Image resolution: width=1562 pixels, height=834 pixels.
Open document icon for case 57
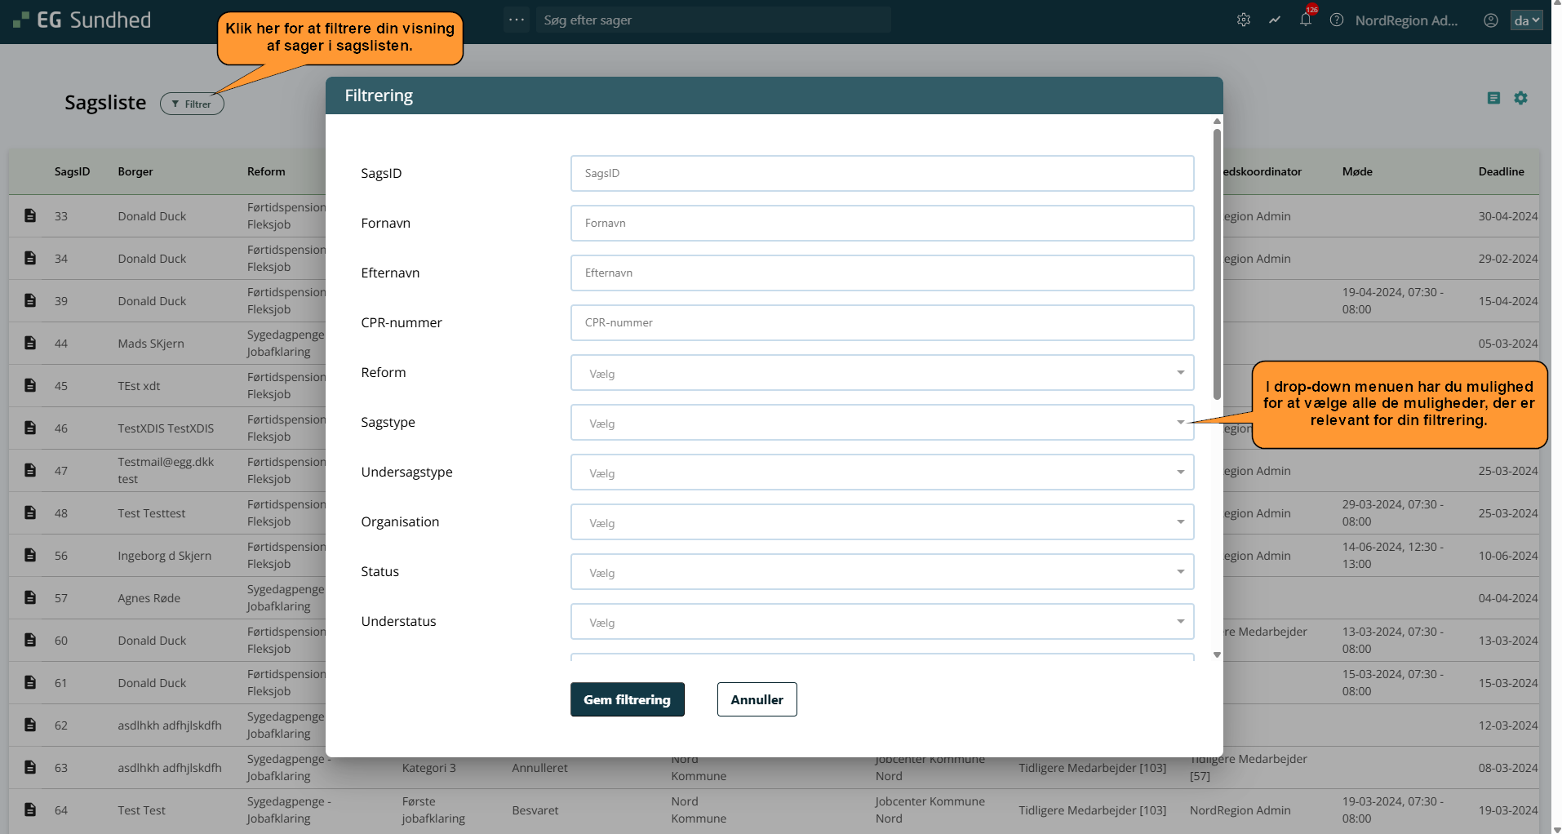click(30, 597)
